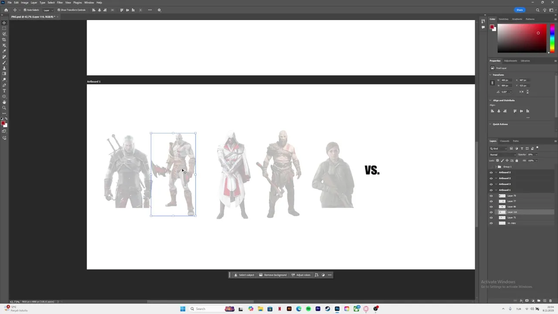This screenshot has width=558, height=314.
Task: Click the Home icon in options bar
Action: point(6,10)
